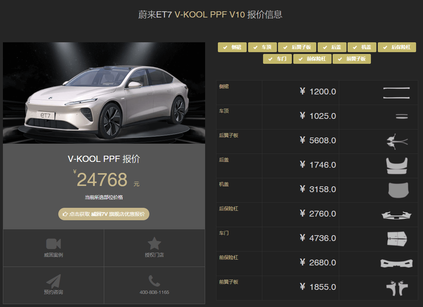Click the 后盖 trunk lid film icon
This screenshot has width=423, height=307.
coord(397,166)
